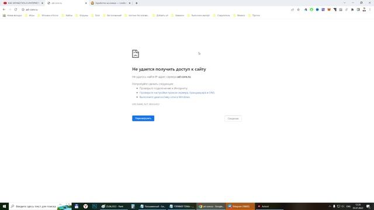
Task: View site information icon in address bar
Action: 23,9
